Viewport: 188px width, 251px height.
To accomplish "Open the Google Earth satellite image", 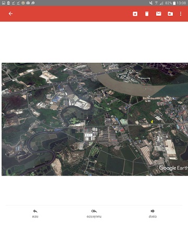I will 95,119.
